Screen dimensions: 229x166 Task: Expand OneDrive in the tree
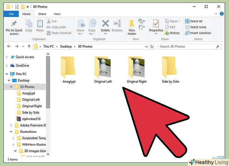coord(7,66)
